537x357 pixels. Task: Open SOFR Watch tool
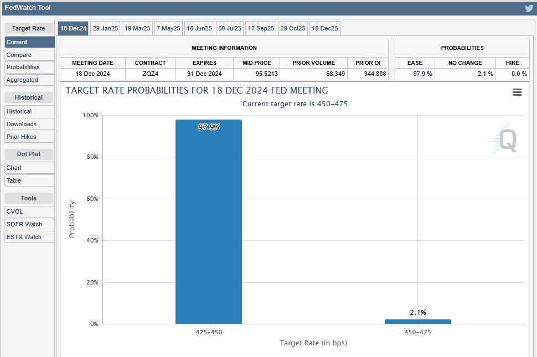29,224
